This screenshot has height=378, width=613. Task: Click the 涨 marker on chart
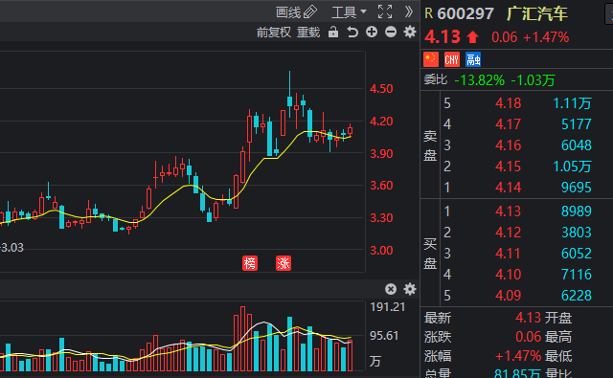click(284, 263)
